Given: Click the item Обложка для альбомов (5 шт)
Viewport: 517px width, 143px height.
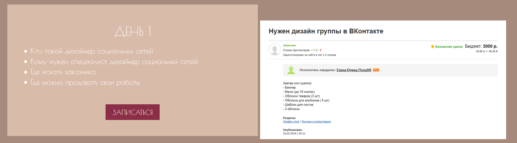Looking at the screenshot, I should pos(306,100).
